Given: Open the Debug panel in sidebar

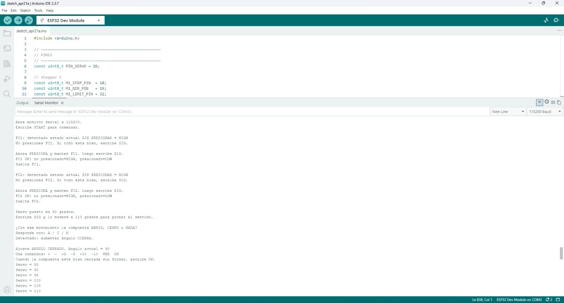Looking at the screenshot, I should (x=7, y=79).
